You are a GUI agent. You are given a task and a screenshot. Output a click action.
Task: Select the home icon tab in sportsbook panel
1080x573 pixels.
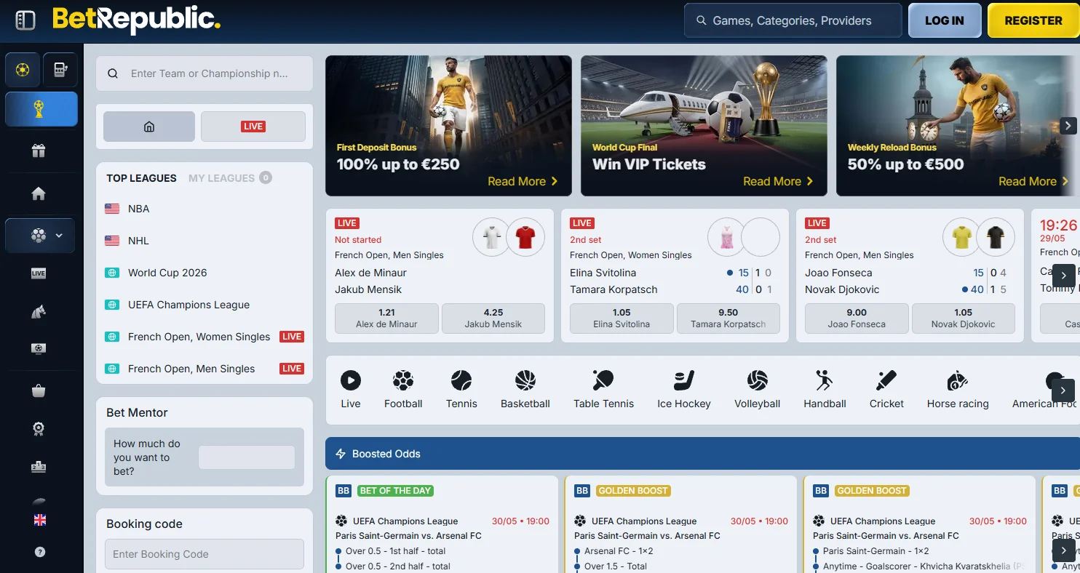(x=149, y=127)
